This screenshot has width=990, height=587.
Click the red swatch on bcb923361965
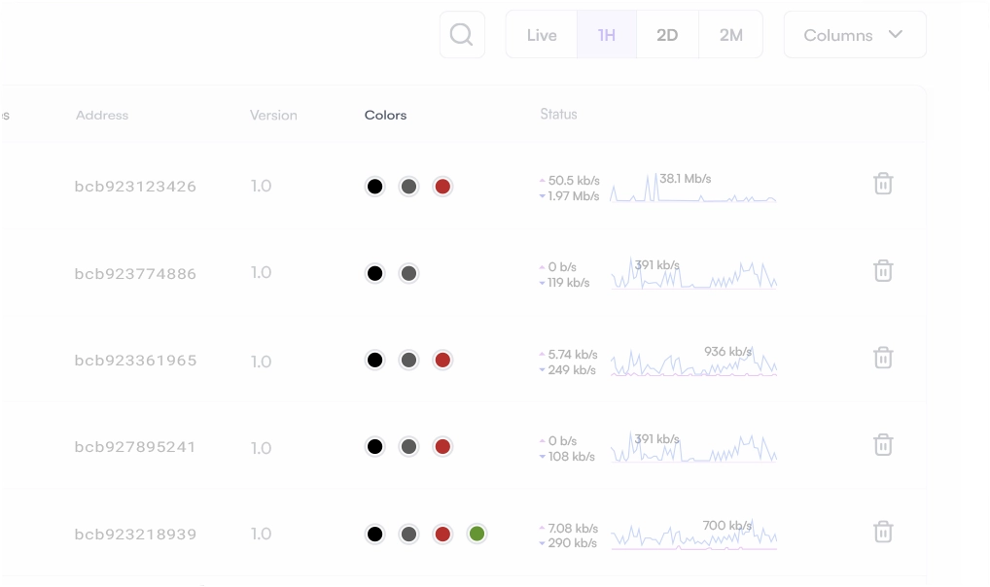pyautogui.click(x=442, y=360)
